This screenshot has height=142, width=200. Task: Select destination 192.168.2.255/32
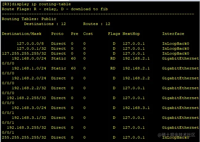[27, 98]
